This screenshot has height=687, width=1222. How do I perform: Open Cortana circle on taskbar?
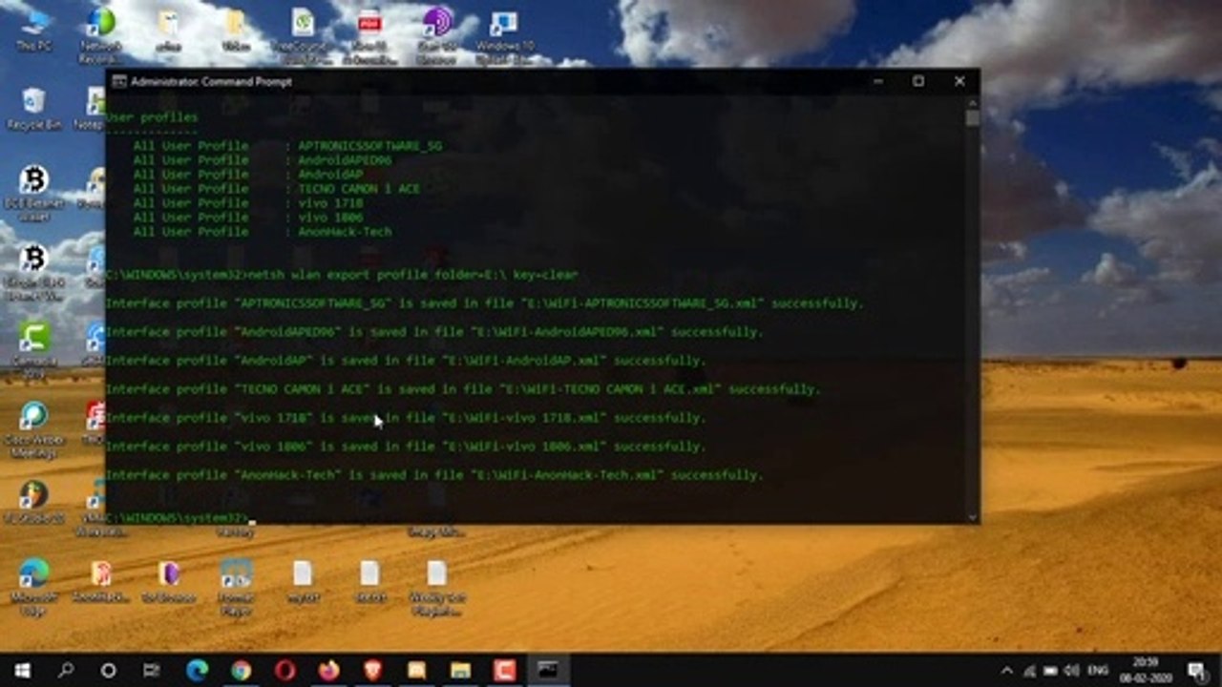[109, 671]
